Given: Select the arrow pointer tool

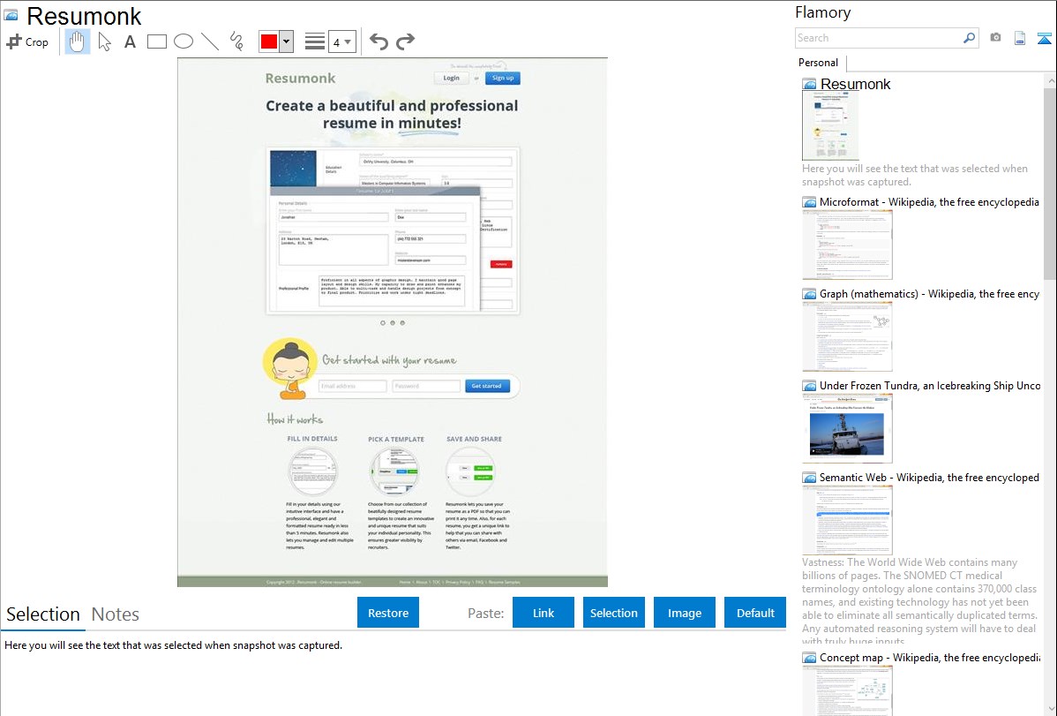Looking at the screenshot, I should click(x=104, y=41).
